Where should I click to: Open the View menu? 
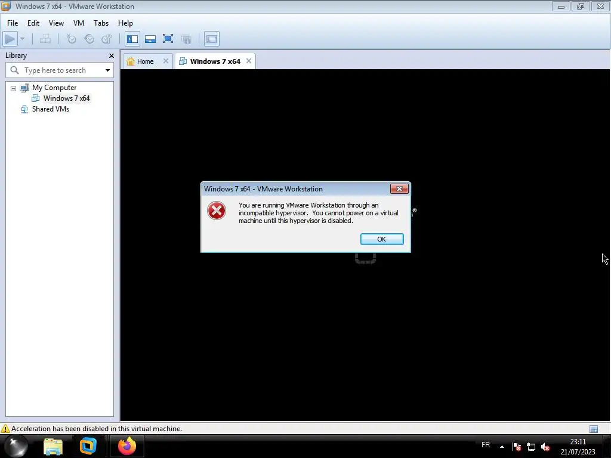(56, 23)
